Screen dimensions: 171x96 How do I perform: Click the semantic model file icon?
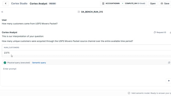click(79, 12)
